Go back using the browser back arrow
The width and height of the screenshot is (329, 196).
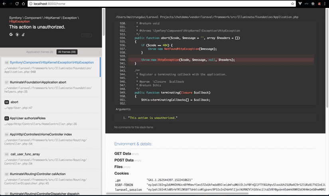(4, 4)
